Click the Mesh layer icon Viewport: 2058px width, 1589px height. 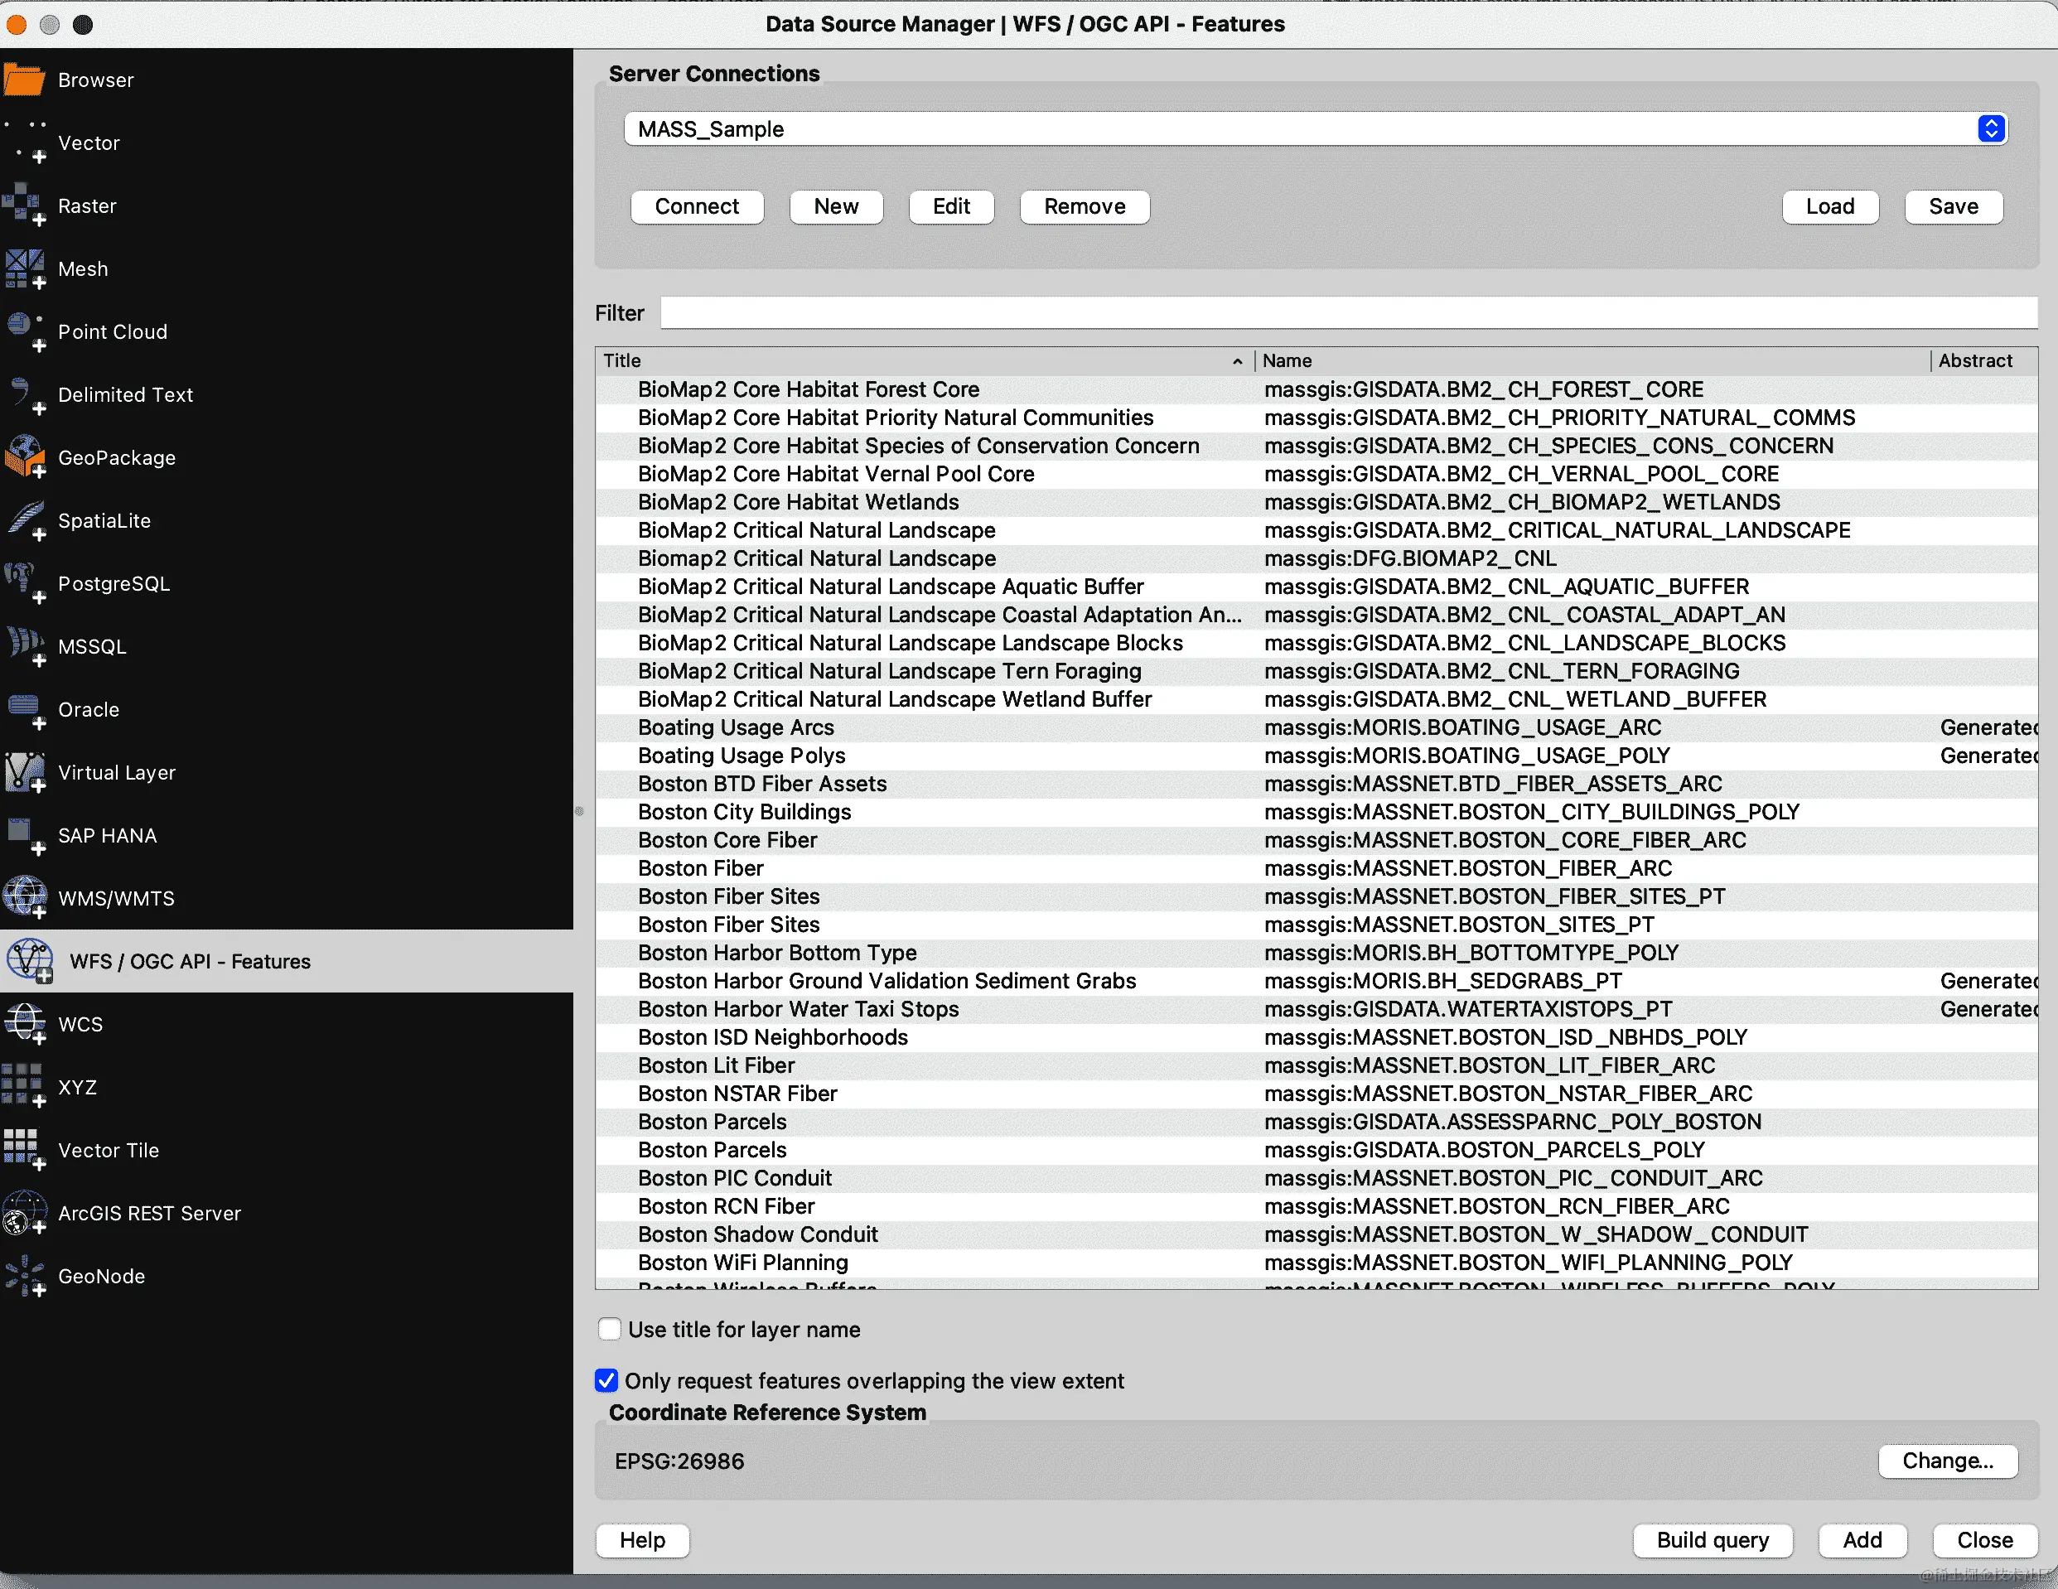[x=25, y=268]
